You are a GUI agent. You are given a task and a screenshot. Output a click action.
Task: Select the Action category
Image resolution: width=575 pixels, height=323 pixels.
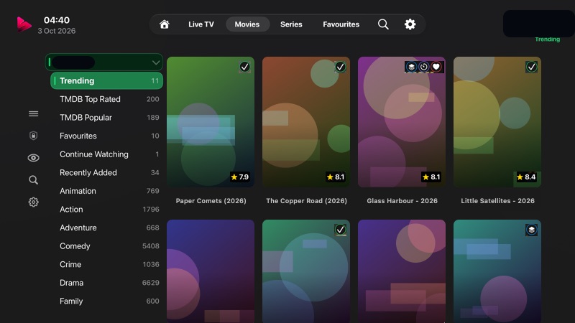point(106,209)
